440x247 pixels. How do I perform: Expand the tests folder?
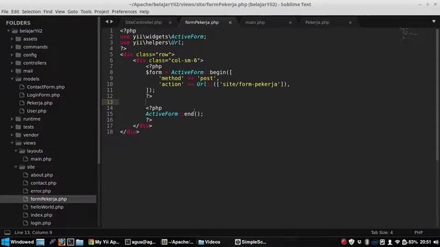[x=12, y=127]
